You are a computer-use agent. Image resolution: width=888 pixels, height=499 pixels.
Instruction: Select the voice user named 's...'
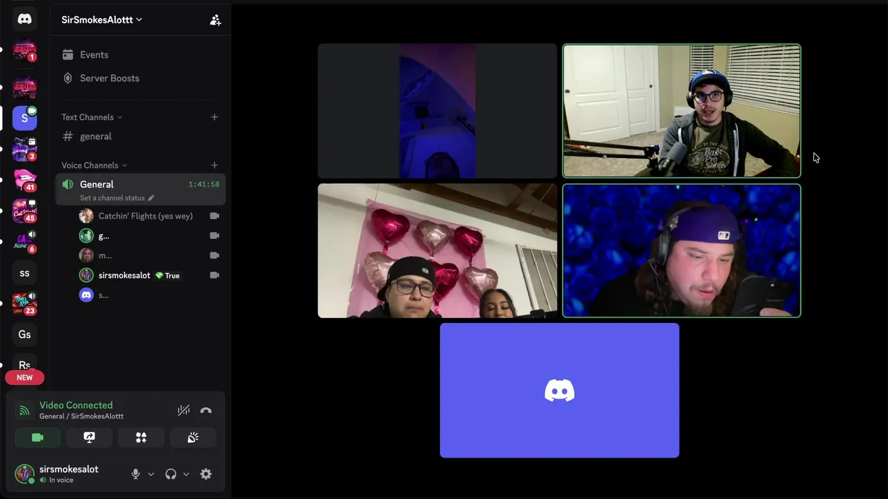(x=103, y=295)
